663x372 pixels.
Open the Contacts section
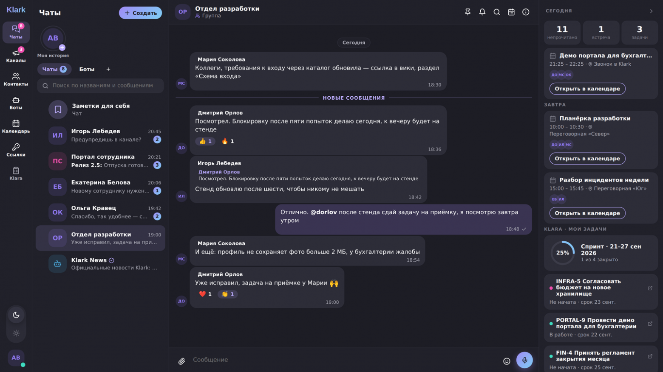[16, 79]
